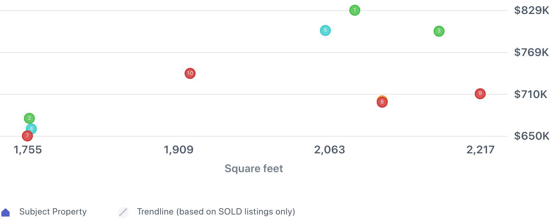Toggle the Trendline (SOLD listings only) label
559x222 pixels.
point(216,212)
